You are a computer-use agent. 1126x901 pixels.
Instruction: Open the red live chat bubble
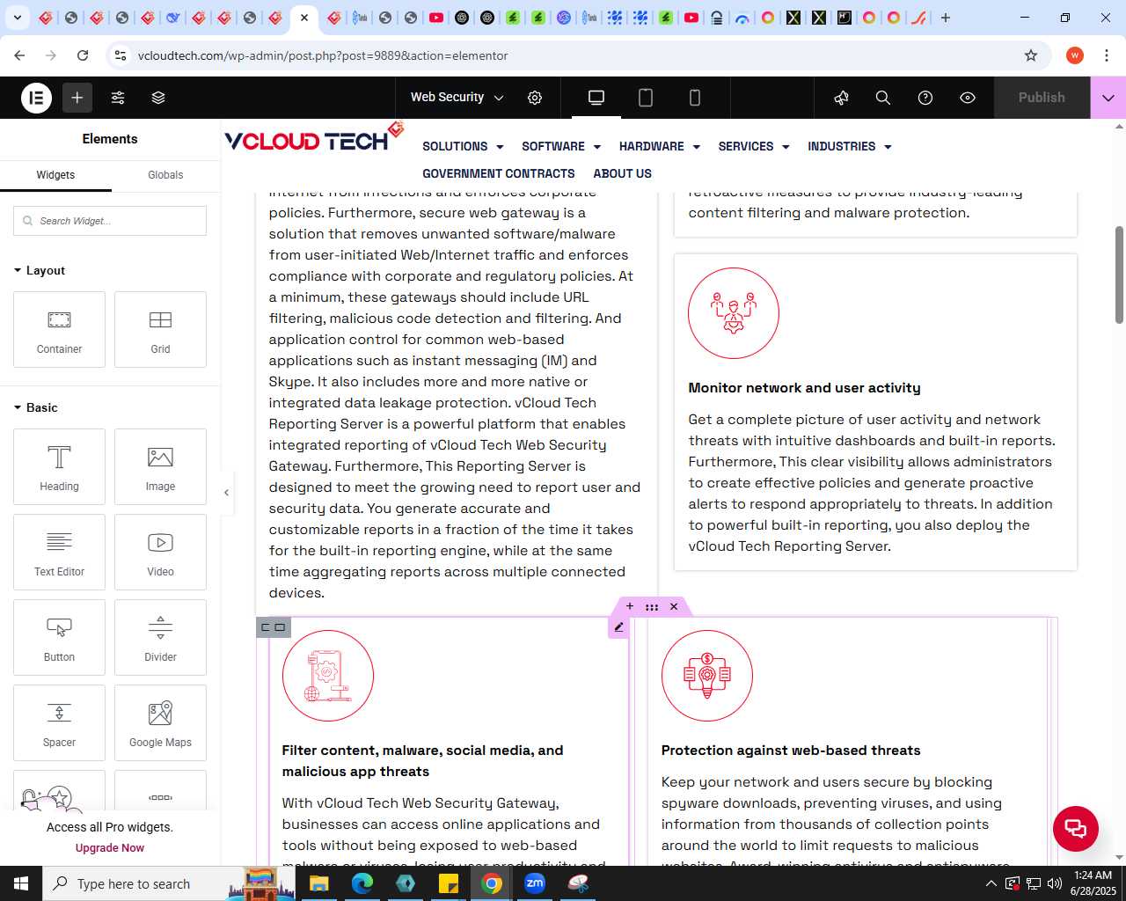click(1076, 829)
